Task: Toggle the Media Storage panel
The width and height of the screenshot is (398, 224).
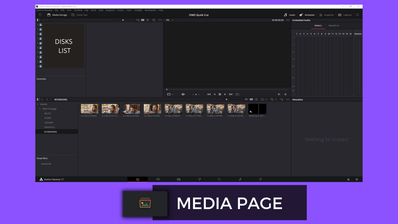Action: tap(57, 15)
